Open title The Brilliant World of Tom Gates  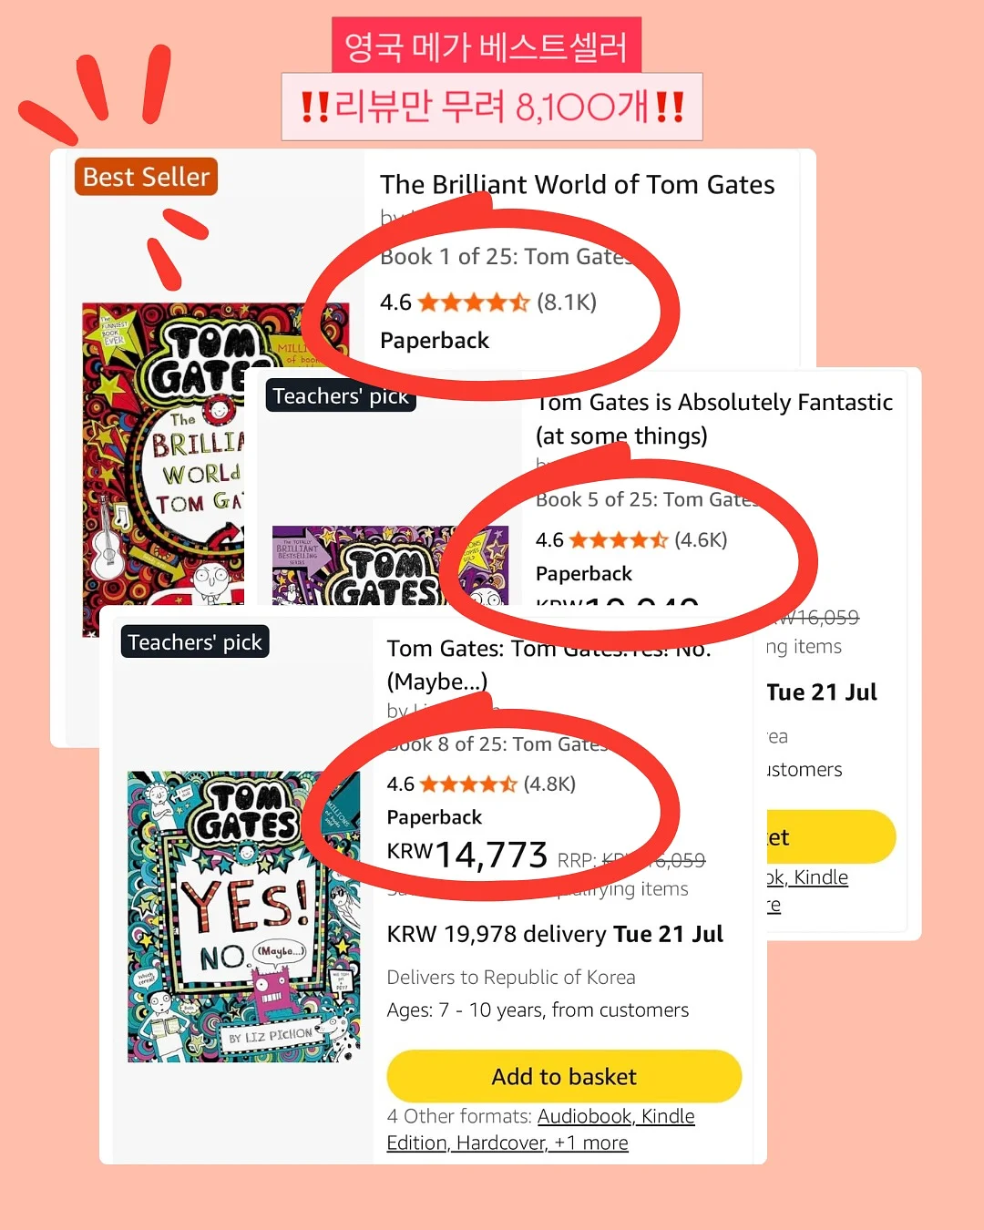coord(578,185)
